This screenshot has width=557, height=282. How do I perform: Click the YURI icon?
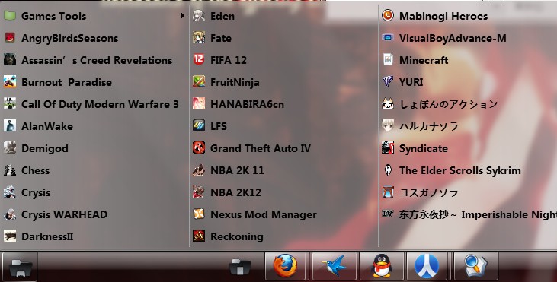[x=388, y=81]
